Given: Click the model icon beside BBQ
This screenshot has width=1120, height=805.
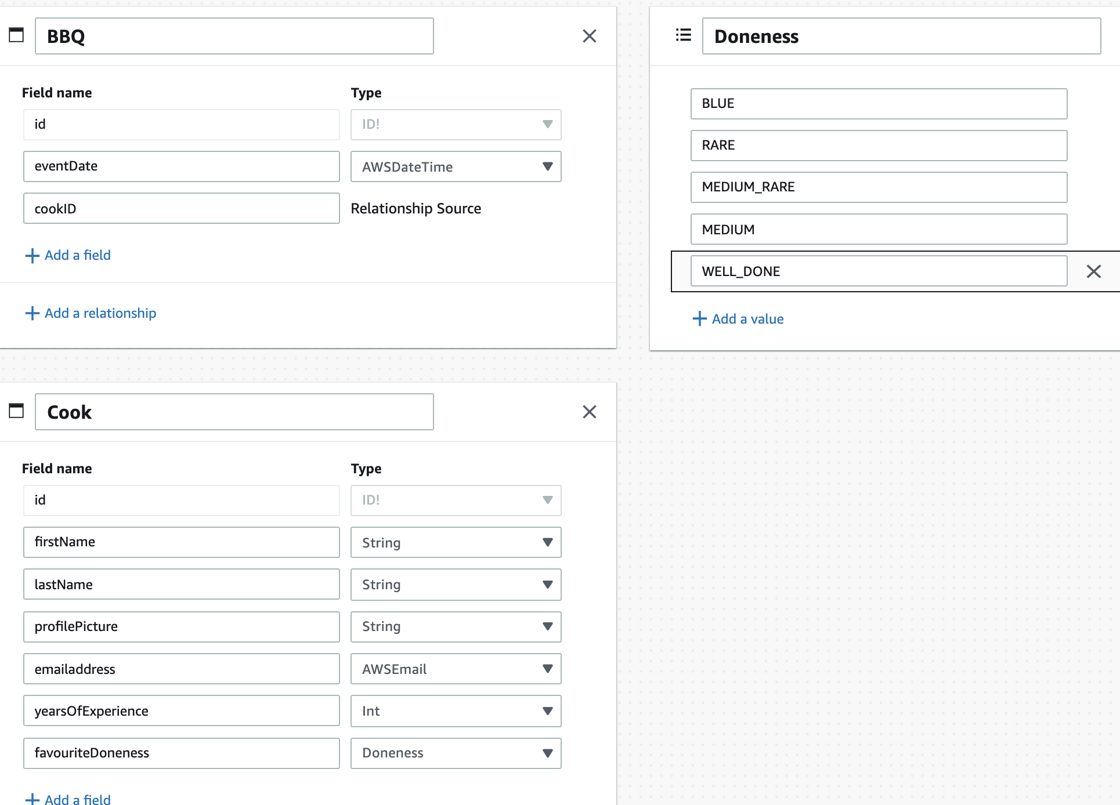Looking at the screenshot, I should pos(16,35).
